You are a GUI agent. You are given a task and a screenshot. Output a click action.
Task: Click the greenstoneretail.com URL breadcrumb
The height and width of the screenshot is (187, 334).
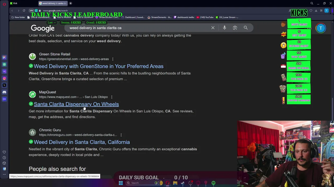pyautogui.click(x=74, y=59)
